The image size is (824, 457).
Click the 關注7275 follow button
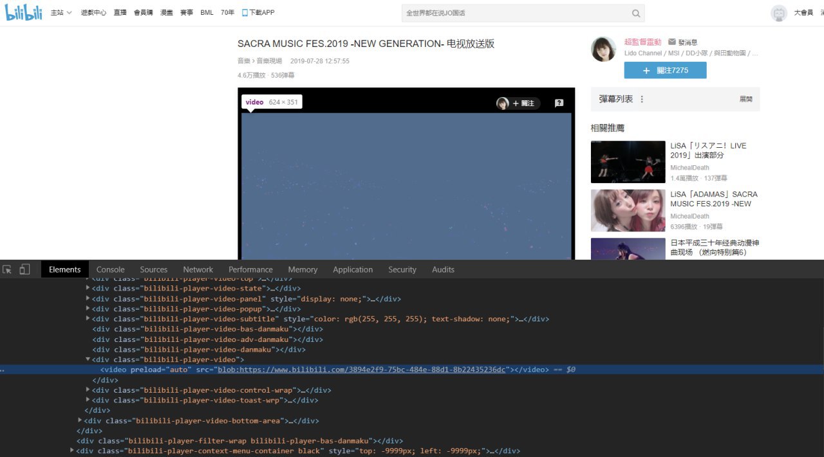click(x=665, y=70)
